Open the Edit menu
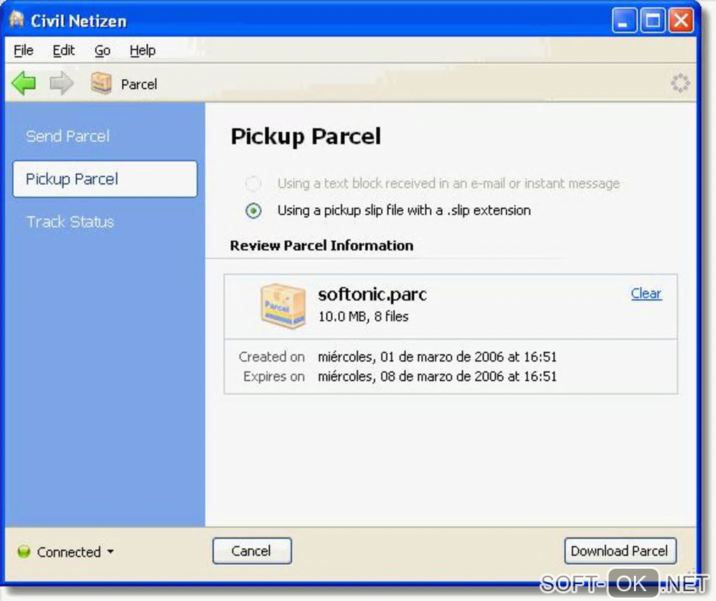 pyautogui.click(x=63, y=51)
